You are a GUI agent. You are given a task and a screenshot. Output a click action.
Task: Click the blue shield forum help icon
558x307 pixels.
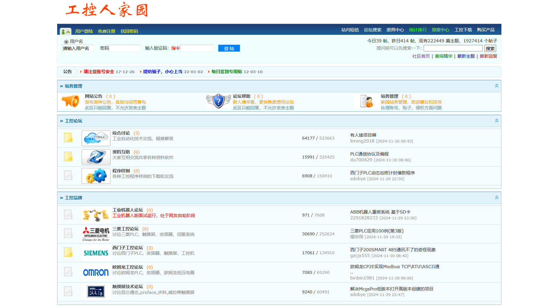coord(218,102)
